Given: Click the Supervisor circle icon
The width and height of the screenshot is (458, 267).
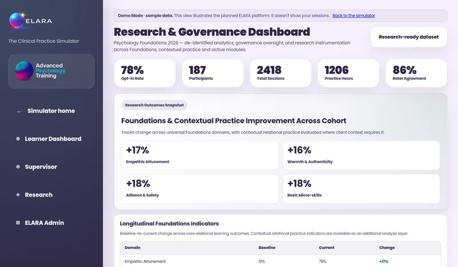Looking at the screenshot, I should coord(18,167).
